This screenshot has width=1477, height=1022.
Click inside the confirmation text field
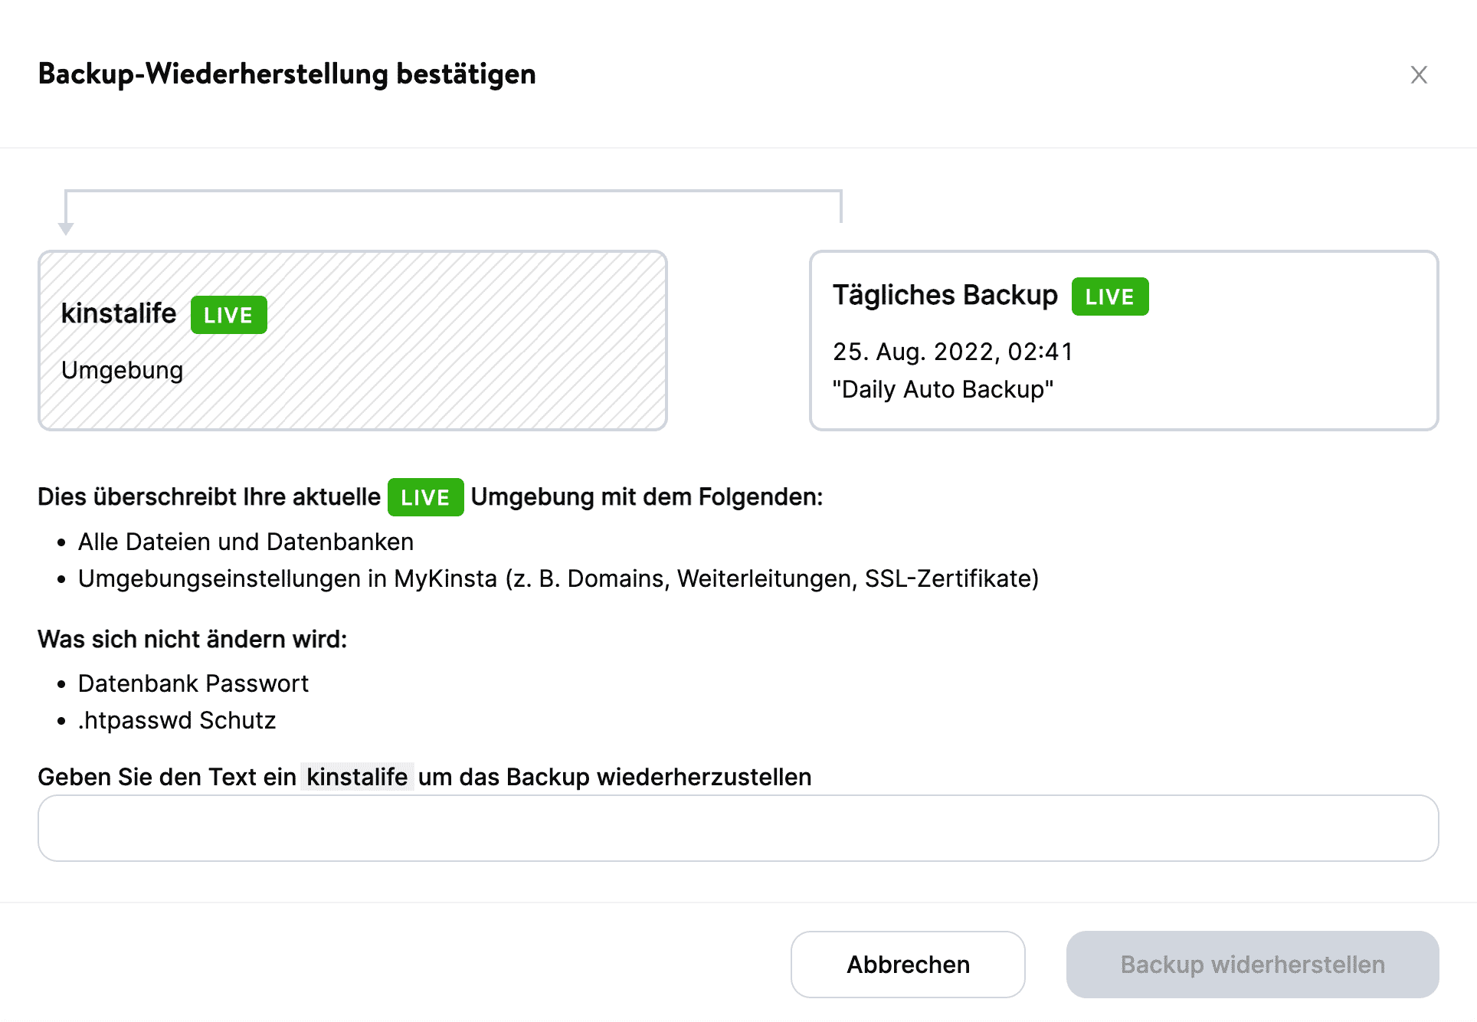pos(738,827)
